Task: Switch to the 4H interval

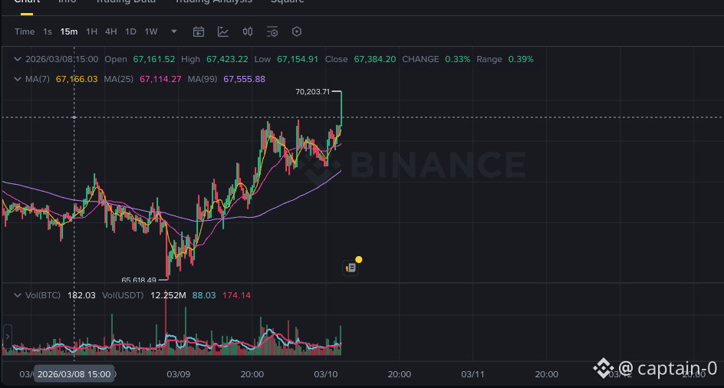Action: click(x=110, y=31)
